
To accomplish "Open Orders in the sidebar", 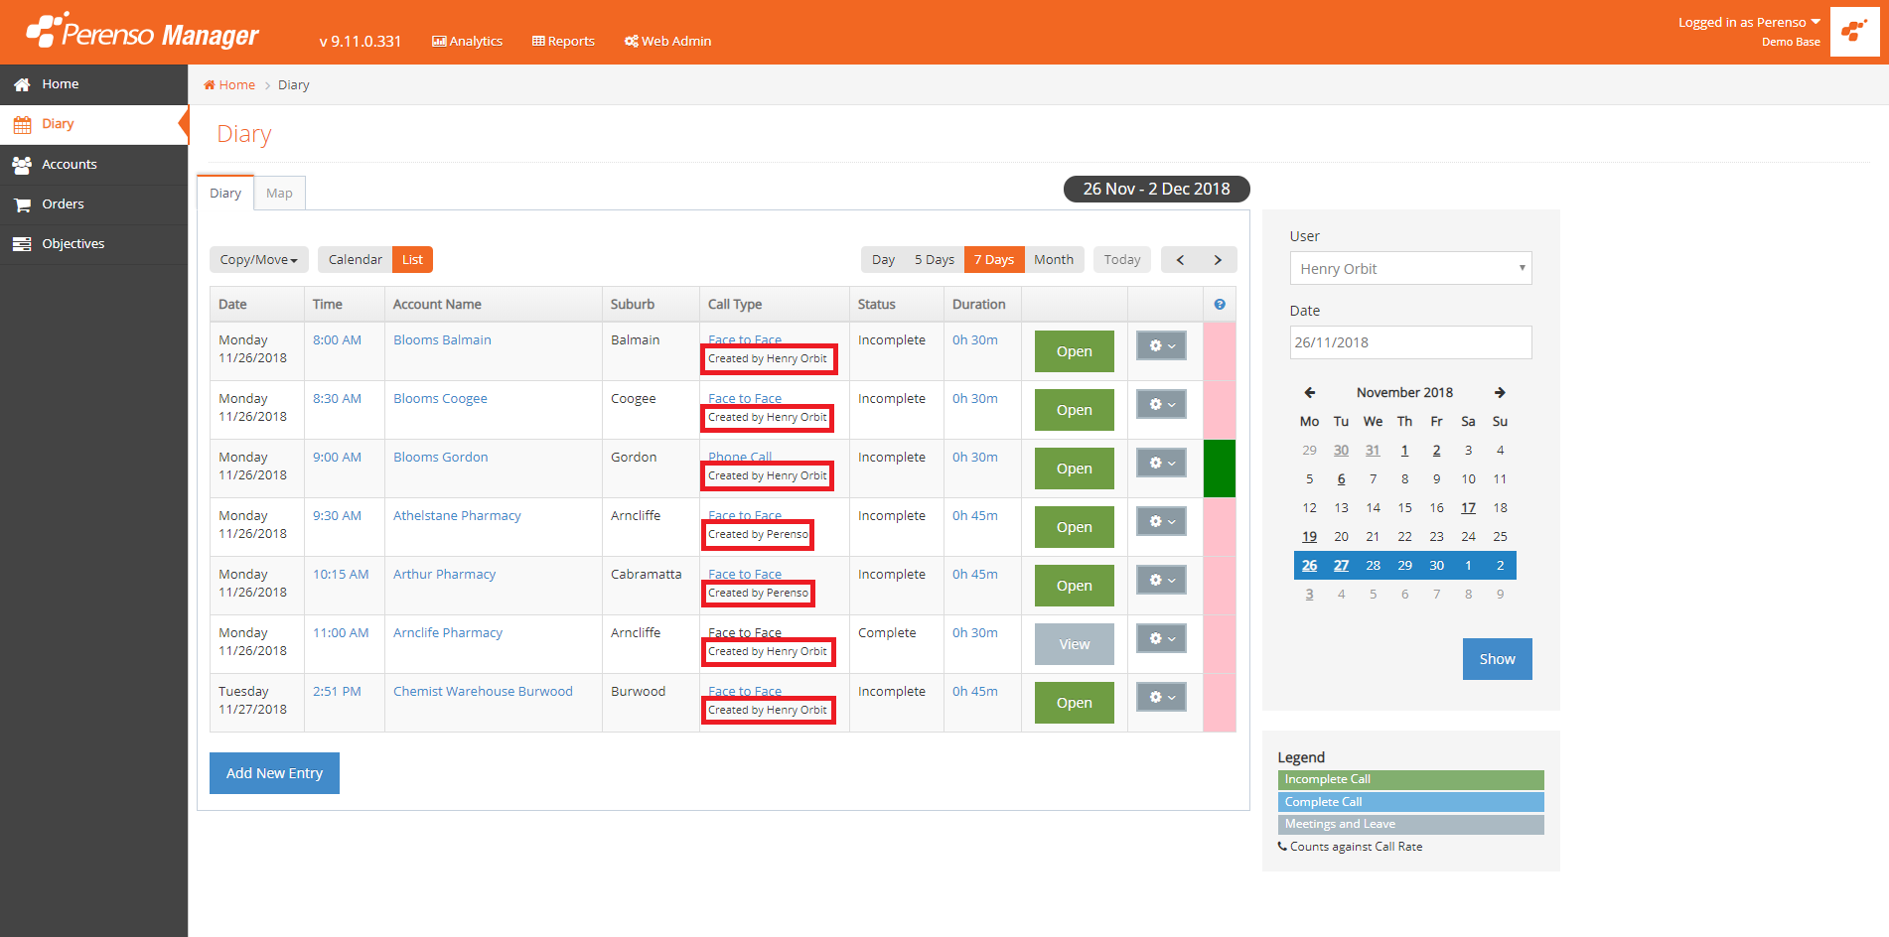I will (93, 204).
